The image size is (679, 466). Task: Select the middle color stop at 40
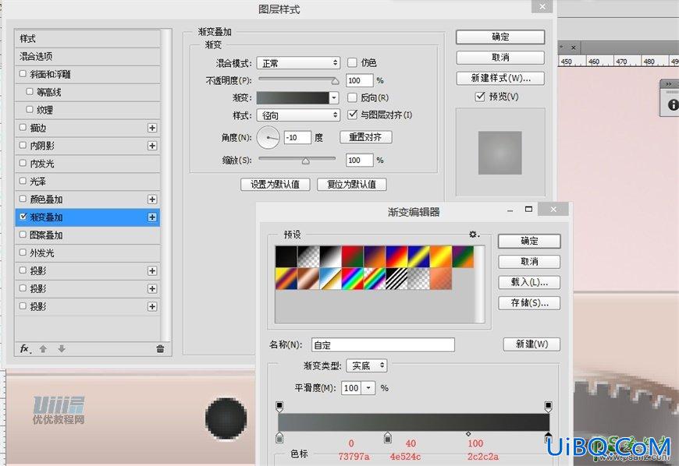click(388, 437)
